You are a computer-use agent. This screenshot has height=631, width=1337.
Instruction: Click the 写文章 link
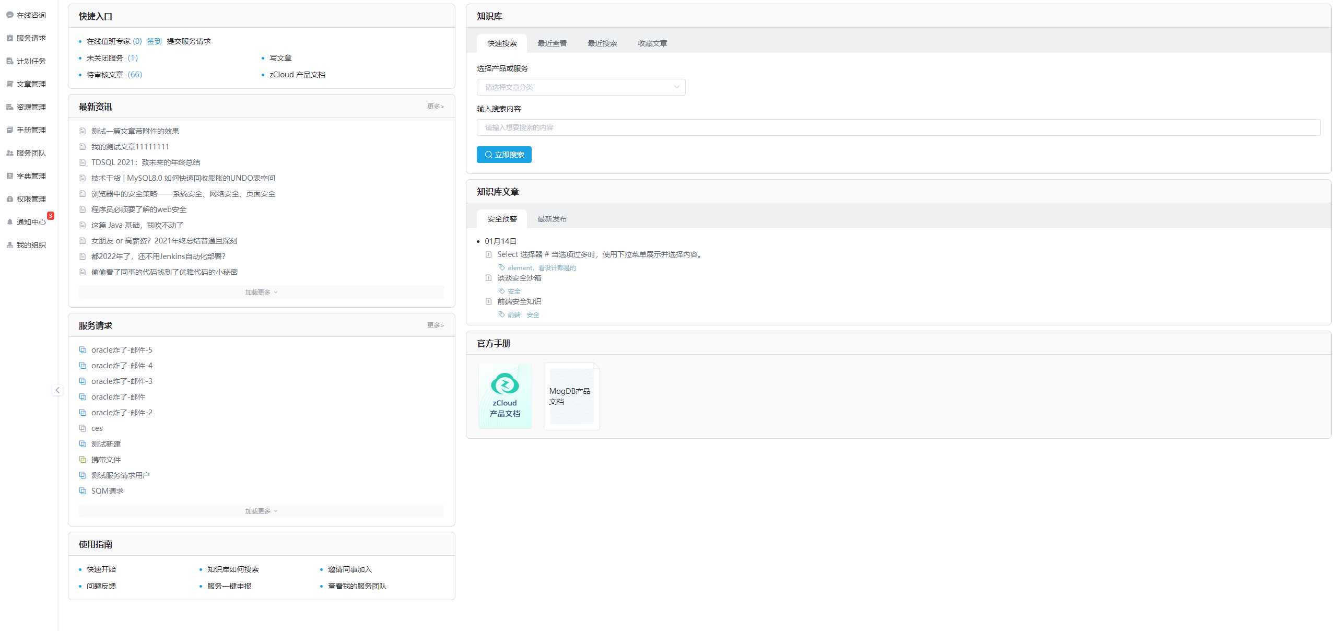coord(280,58)
